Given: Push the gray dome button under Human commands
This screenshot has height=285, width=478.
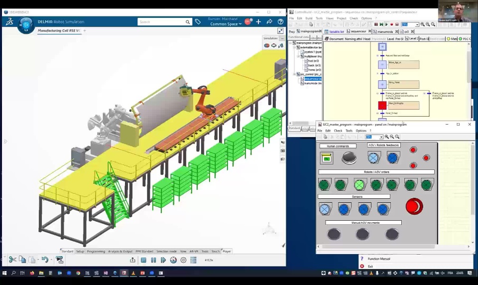Looking at the screenshot, I should click(349, 158).
